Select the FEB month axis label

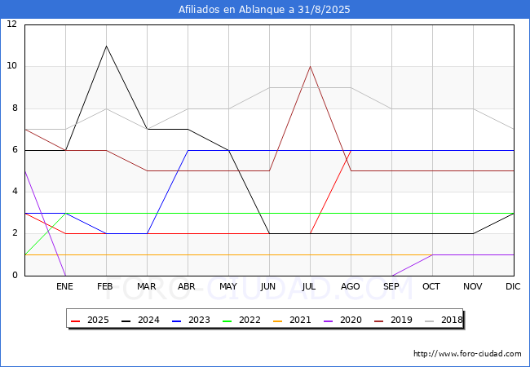tap(105, 286)
